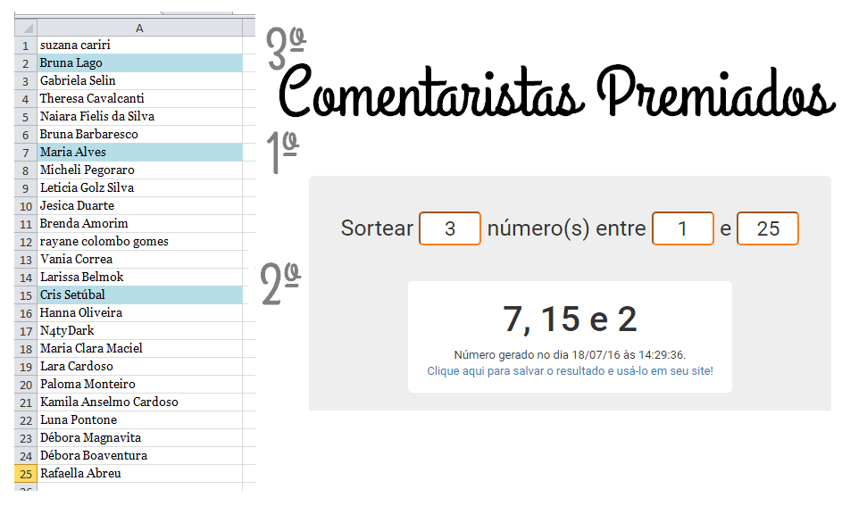Viewport: 867px width, 506px height.
Task: Click the select-all corner of the spreadsheet
Action: pos(25,28)
